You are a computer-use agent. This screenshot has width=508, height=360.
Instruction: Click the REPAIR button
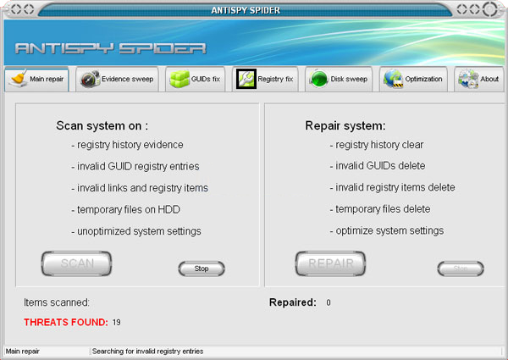(330, 263)
